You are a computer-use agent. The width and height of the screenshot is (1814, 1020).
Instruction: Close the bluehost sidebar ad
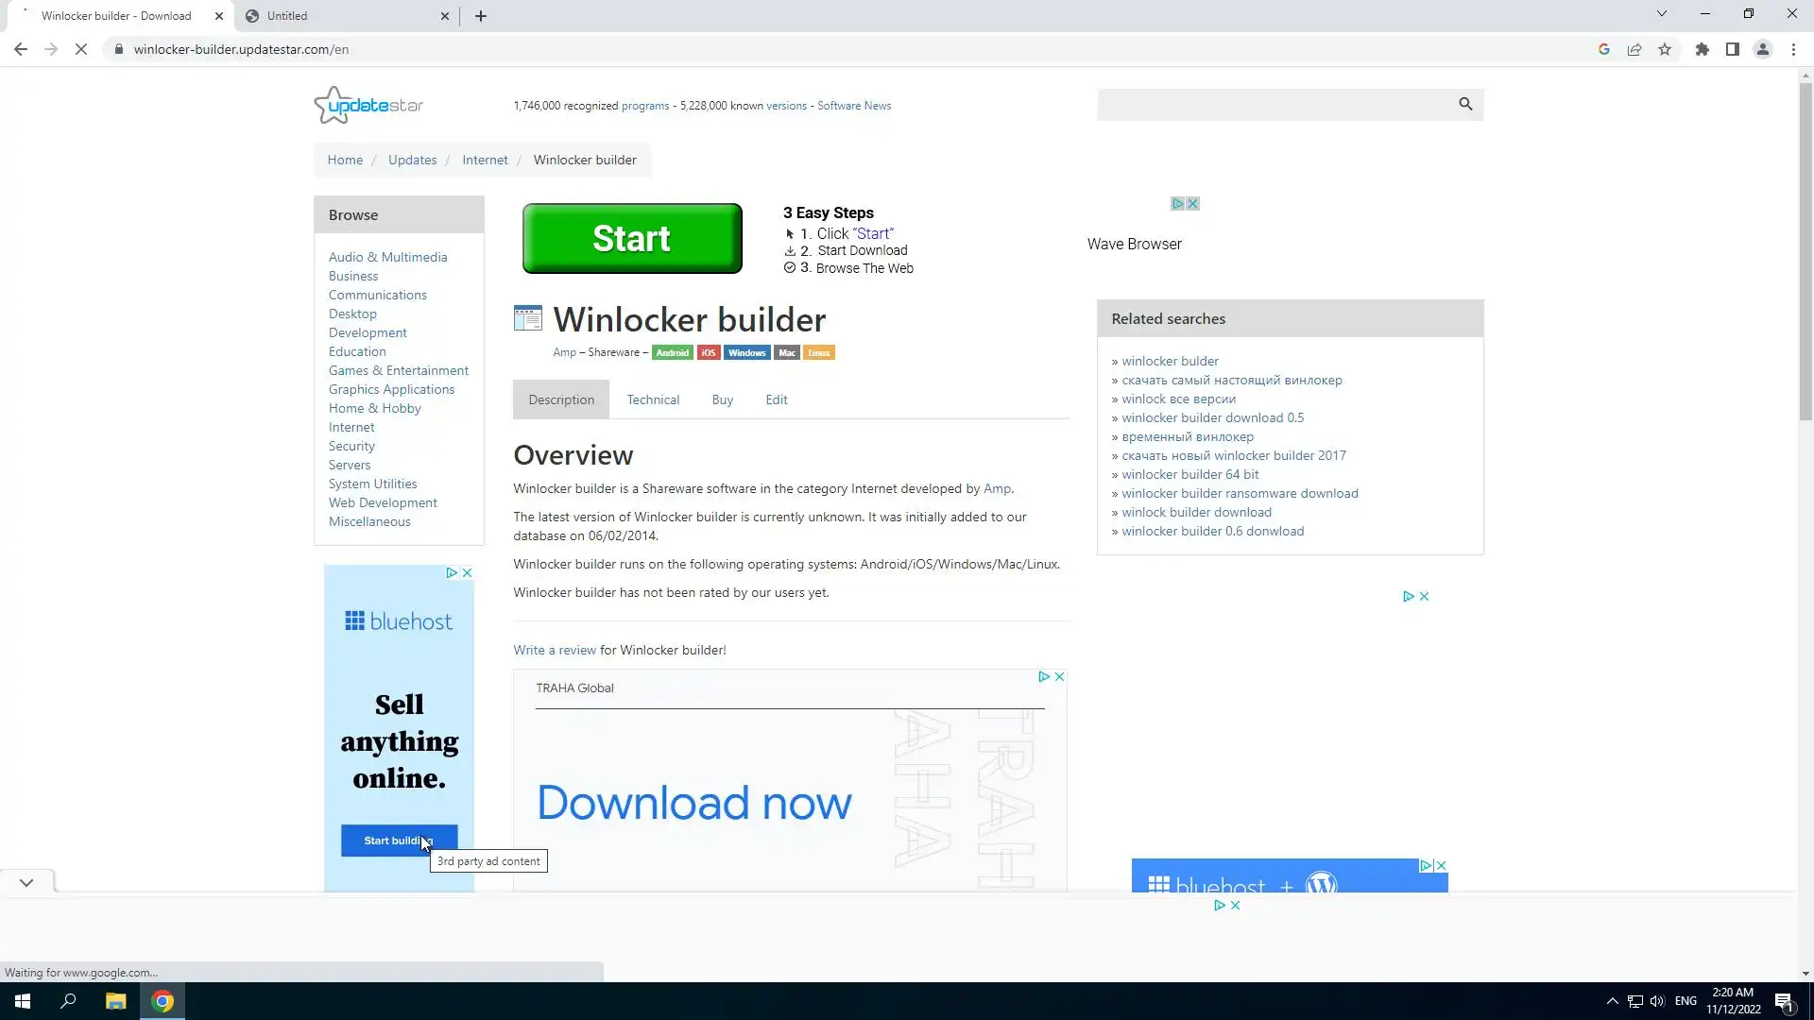point(467,572)
